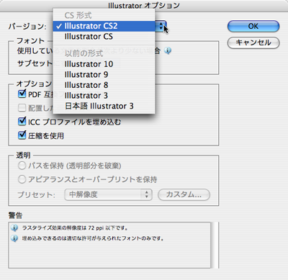Select Illustrator CS2 in version menu
Viewport: 288px width, 280px height.
coord(104,26)
